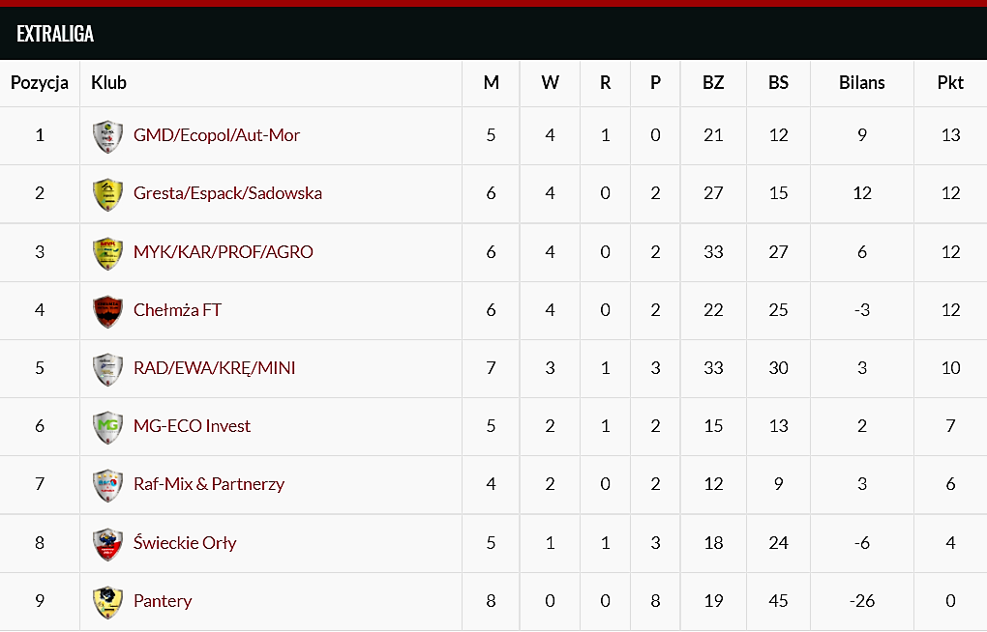This screenshot has height=632, width=987.
Task: Click the Pozycja column header
Action: click(40, 83)
